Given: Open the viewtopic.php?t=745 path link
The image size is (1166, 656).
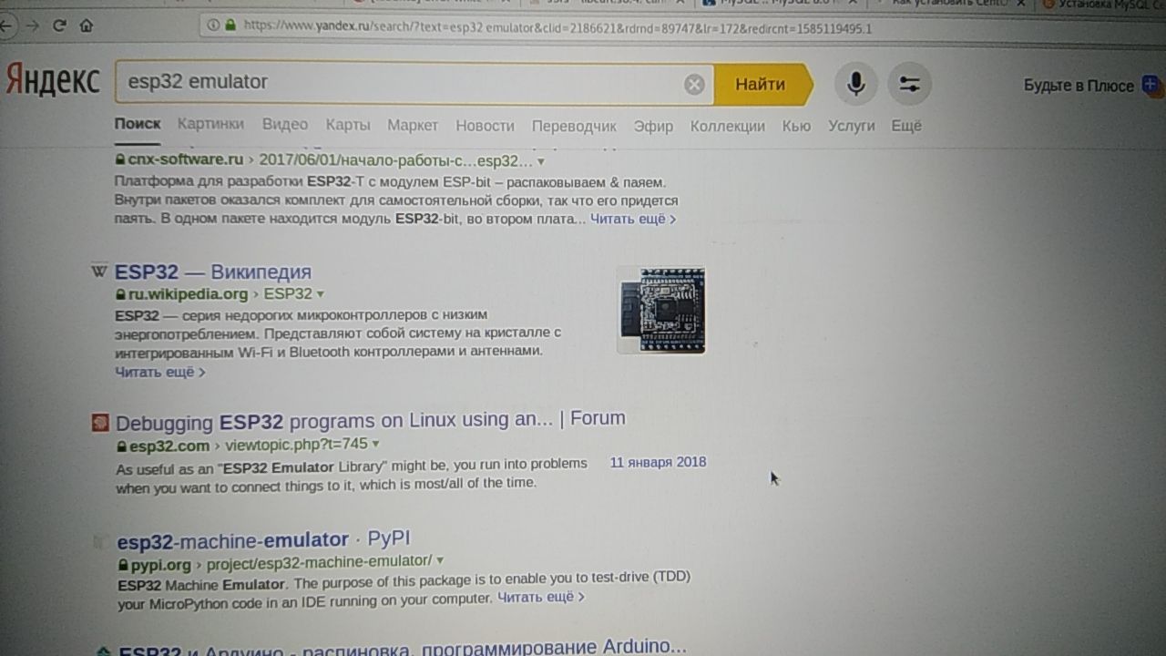Looking at the screenshot, I should tap(296, 445).
